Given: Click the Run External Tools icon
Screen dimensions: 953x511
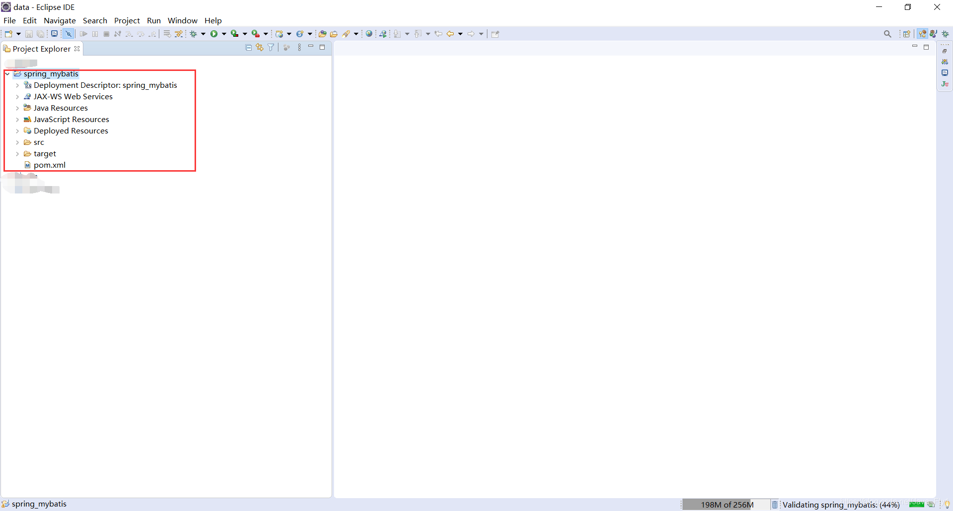Looking at the screenshot, I should [x=256, y=34].
